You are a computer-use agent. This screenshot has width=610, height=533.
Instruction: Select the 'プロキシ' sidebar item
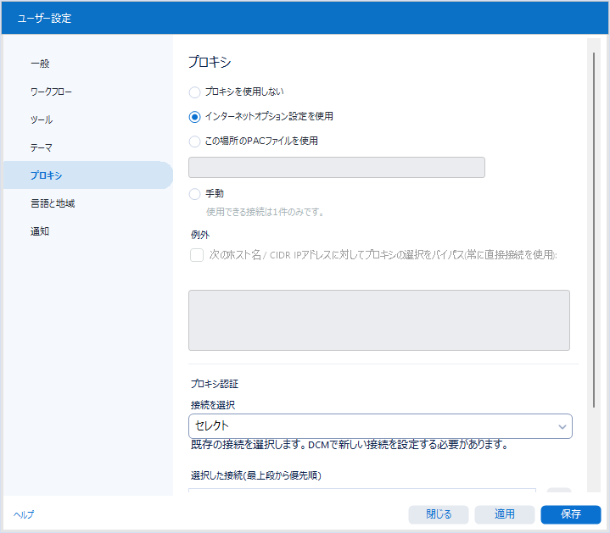[46, 175]
